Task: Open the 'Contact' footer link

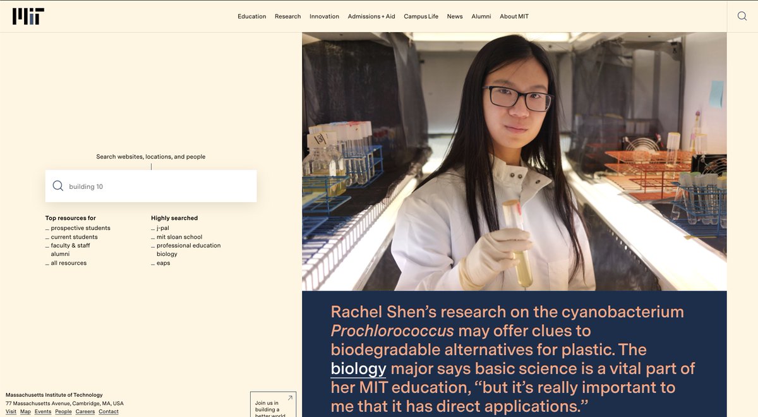Action: point(109,411)
